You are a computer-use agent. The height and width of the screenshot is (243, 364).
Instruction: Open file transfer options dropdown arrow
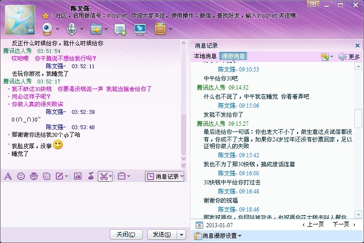(106, 29)
